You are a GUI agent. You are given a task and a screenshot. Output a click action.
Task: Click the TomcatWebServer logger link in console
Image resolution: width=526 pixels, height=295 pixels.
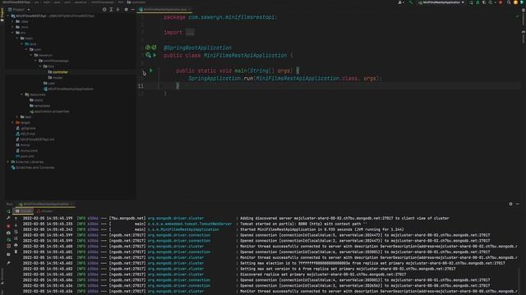pyautogui.click(x=190, y=224)
